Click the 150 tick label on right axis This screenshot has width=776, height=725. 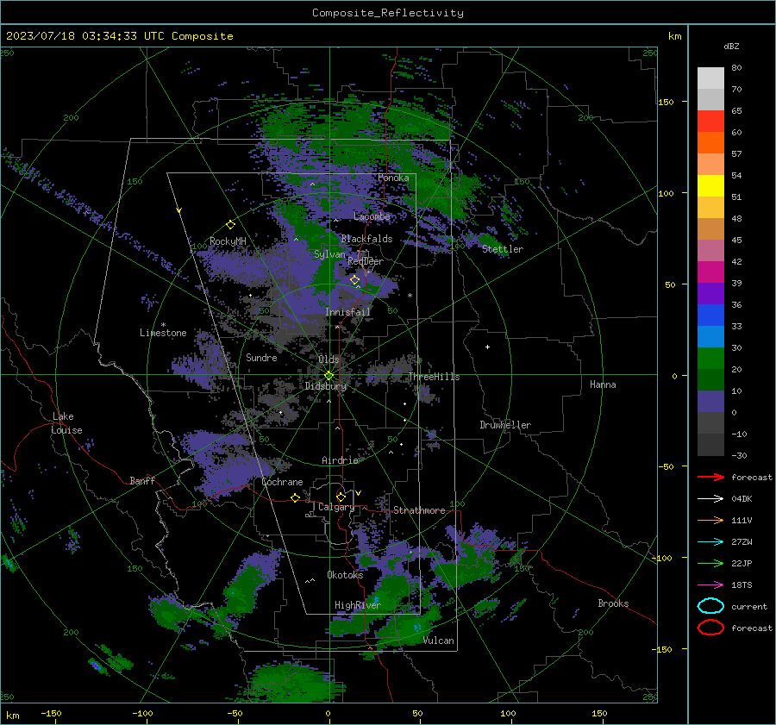[x=666, y=102]
